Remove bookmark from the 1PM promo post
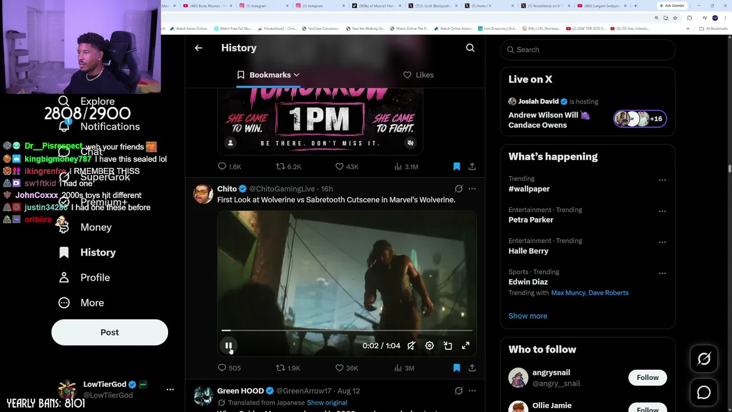Viewport: 732px width, 412px height. coord(456,167)
